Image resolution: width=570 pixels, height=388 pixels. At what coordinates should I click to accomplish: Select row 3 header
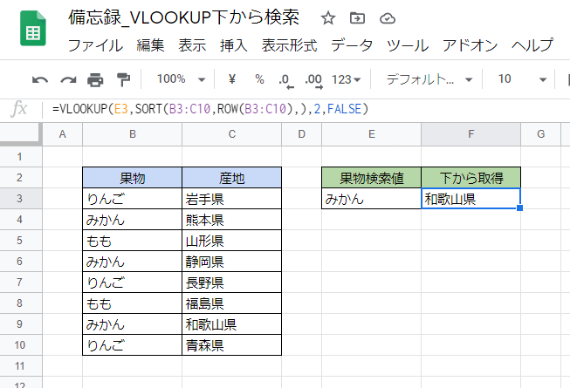21,199
